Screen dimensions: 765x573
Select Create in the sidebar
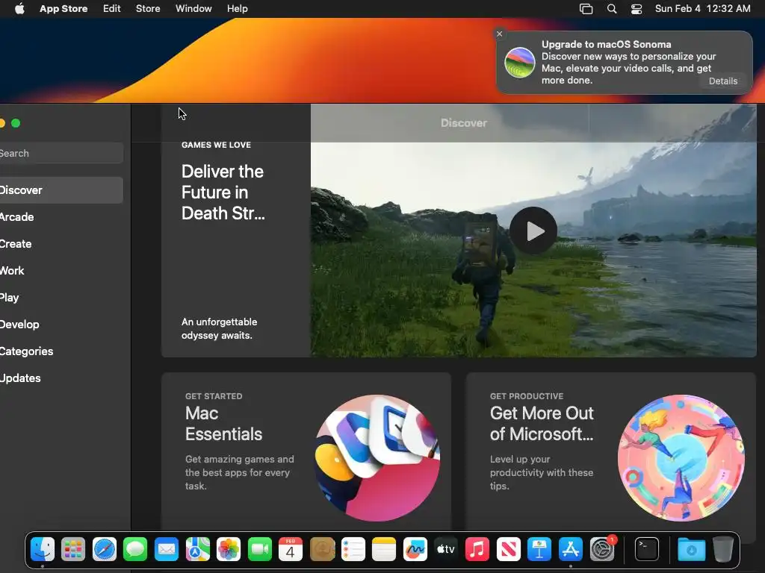tap(60, 244)
